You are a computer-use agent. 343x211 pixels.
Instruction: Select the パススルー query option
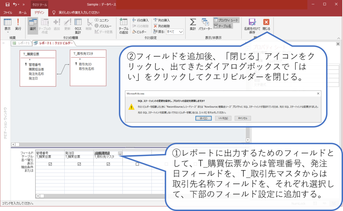point(103,26)
